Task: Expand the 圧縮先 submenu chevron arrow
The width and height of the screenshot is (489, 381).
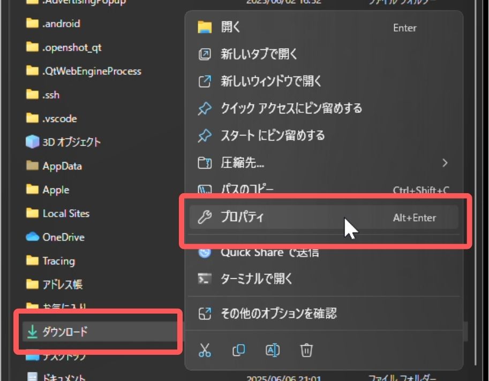Action: 445,163
